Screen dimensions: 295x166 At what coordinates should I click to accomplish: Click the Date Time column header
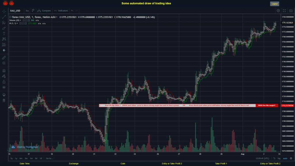[25, 164]
